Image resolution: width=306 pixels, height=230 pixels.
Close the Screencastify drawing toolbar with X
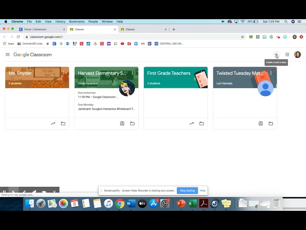click(55, 192)
